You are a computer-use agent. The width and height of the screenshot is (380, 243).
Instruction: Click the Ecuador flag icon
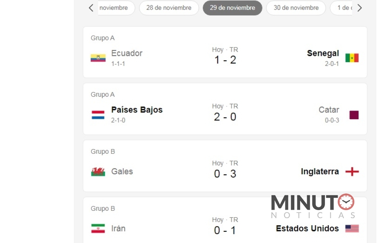tap(98, 58)
